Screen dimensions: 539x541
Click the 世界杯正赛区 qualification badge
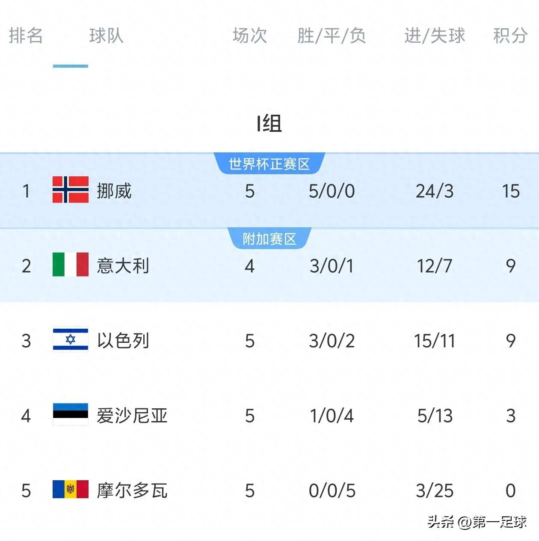(x=269, y=164)
